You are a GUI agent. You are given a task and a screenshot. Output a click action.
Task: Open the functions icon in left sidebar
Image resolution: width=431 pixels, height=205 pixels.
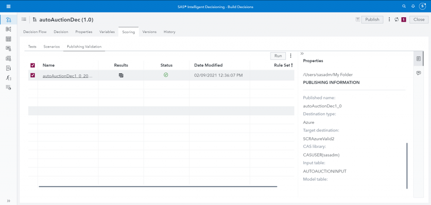click(x=8, y=78)
